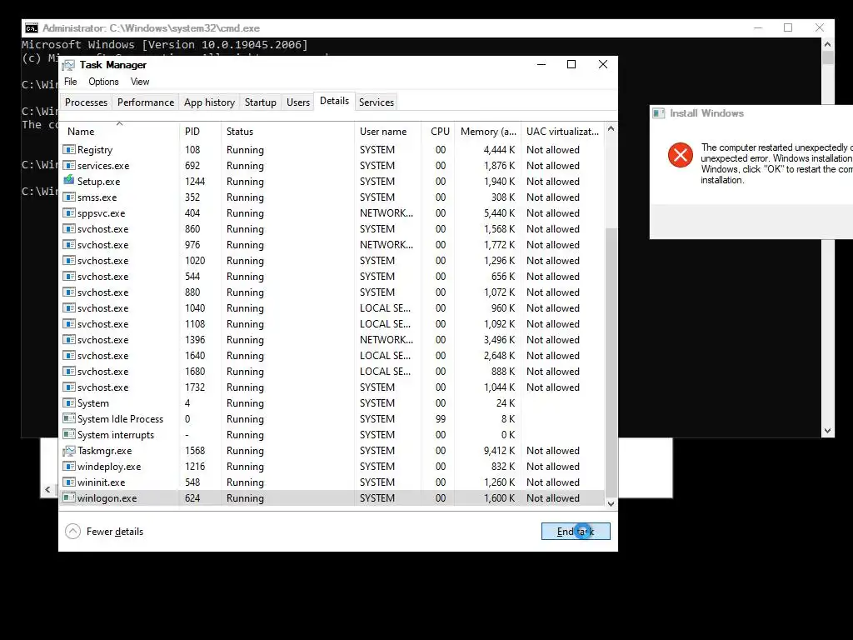Click the windeploy.exe process icon
The width and height of the screenshot is (853, 640).
[69, 467]
